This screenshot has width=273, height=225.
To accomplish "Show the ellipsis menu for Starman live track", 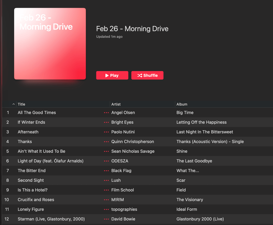I will coord(106,219).
